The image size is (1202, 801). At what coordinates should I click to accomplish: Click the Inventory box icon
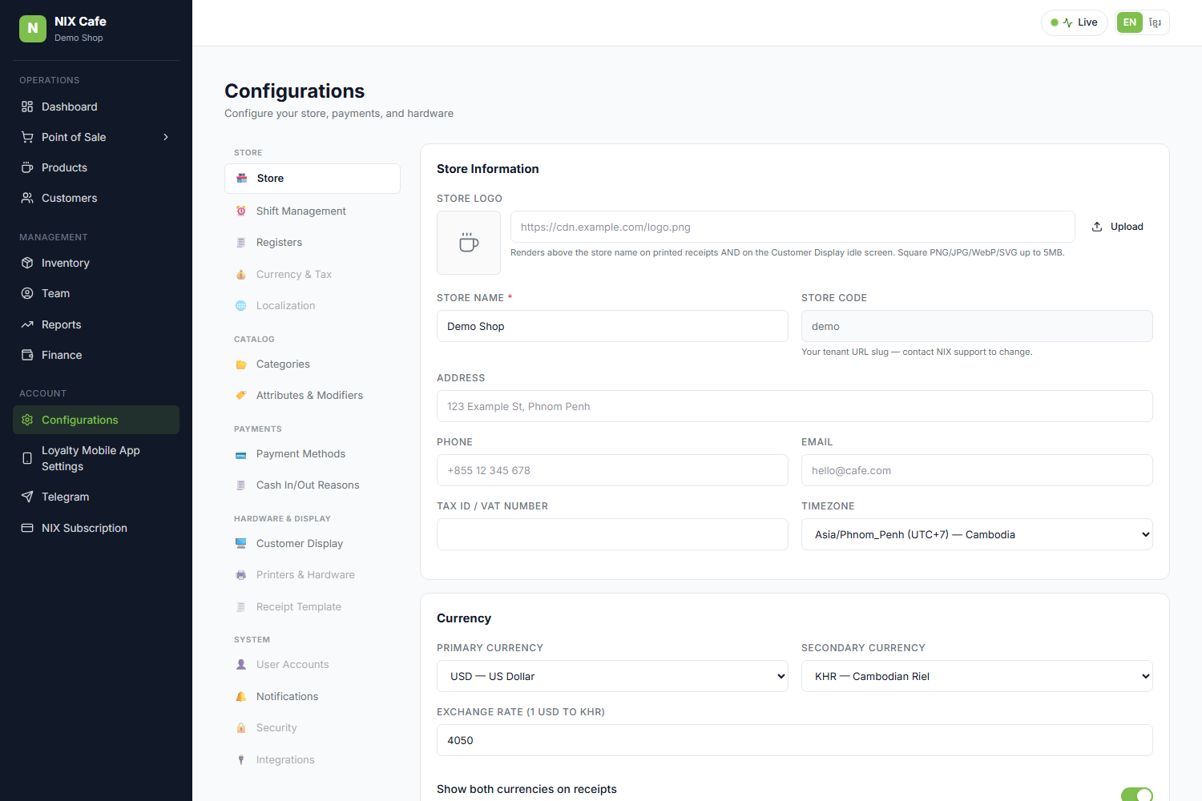click(27, 263)
